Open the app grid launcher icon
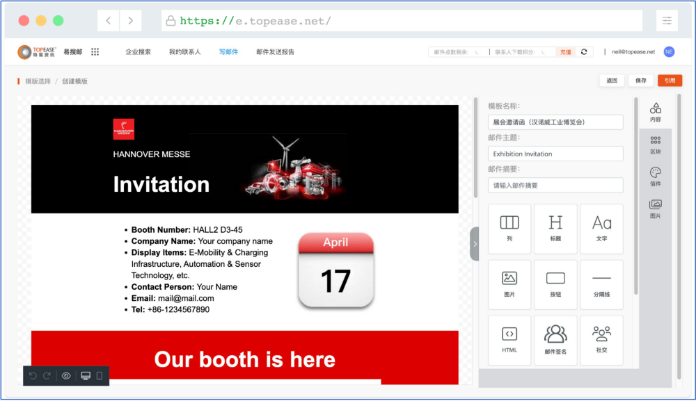696x401 pixels. tap(95, 52)
